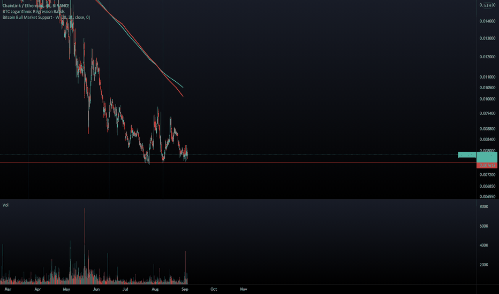499x294 pixels.
Task: Click the Aug label on time axis
Action: [155, 289]
